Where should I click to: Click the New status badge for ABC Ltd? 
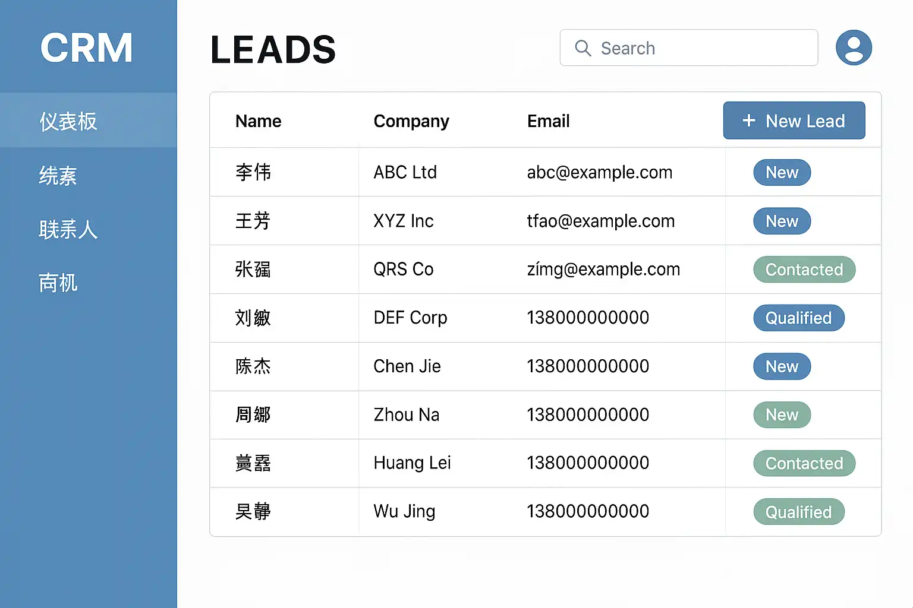click(x=782, y=172)
